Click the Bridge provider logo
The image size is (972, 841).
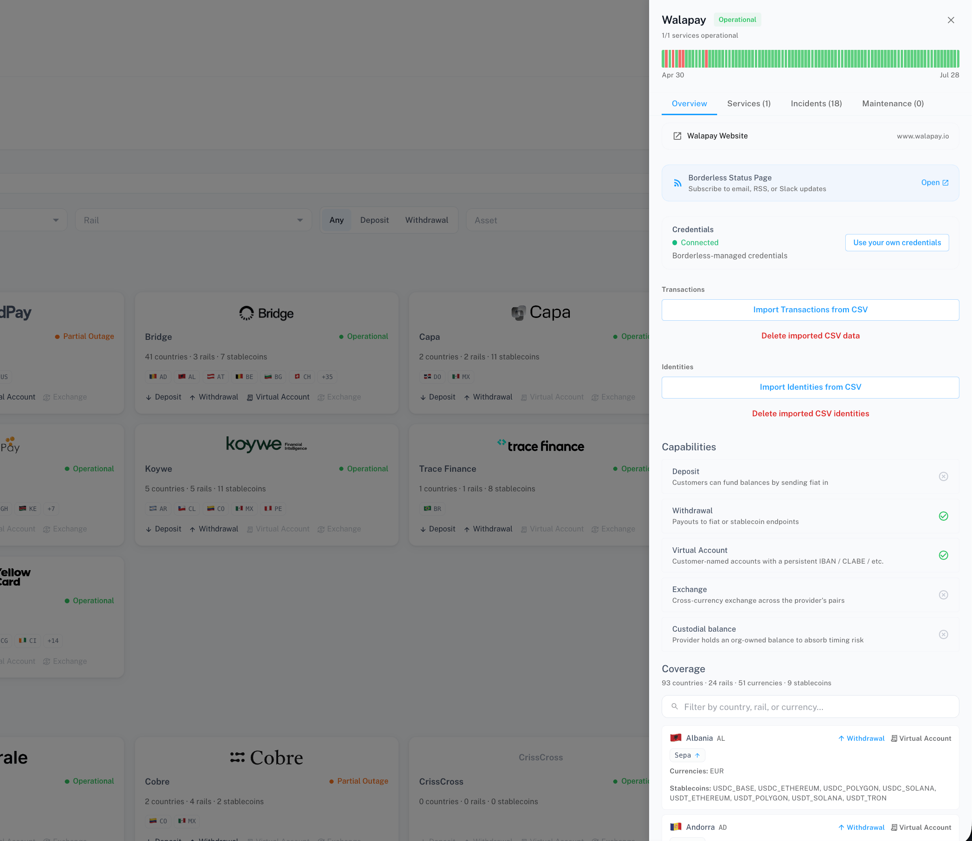click(x=267, y=313)
